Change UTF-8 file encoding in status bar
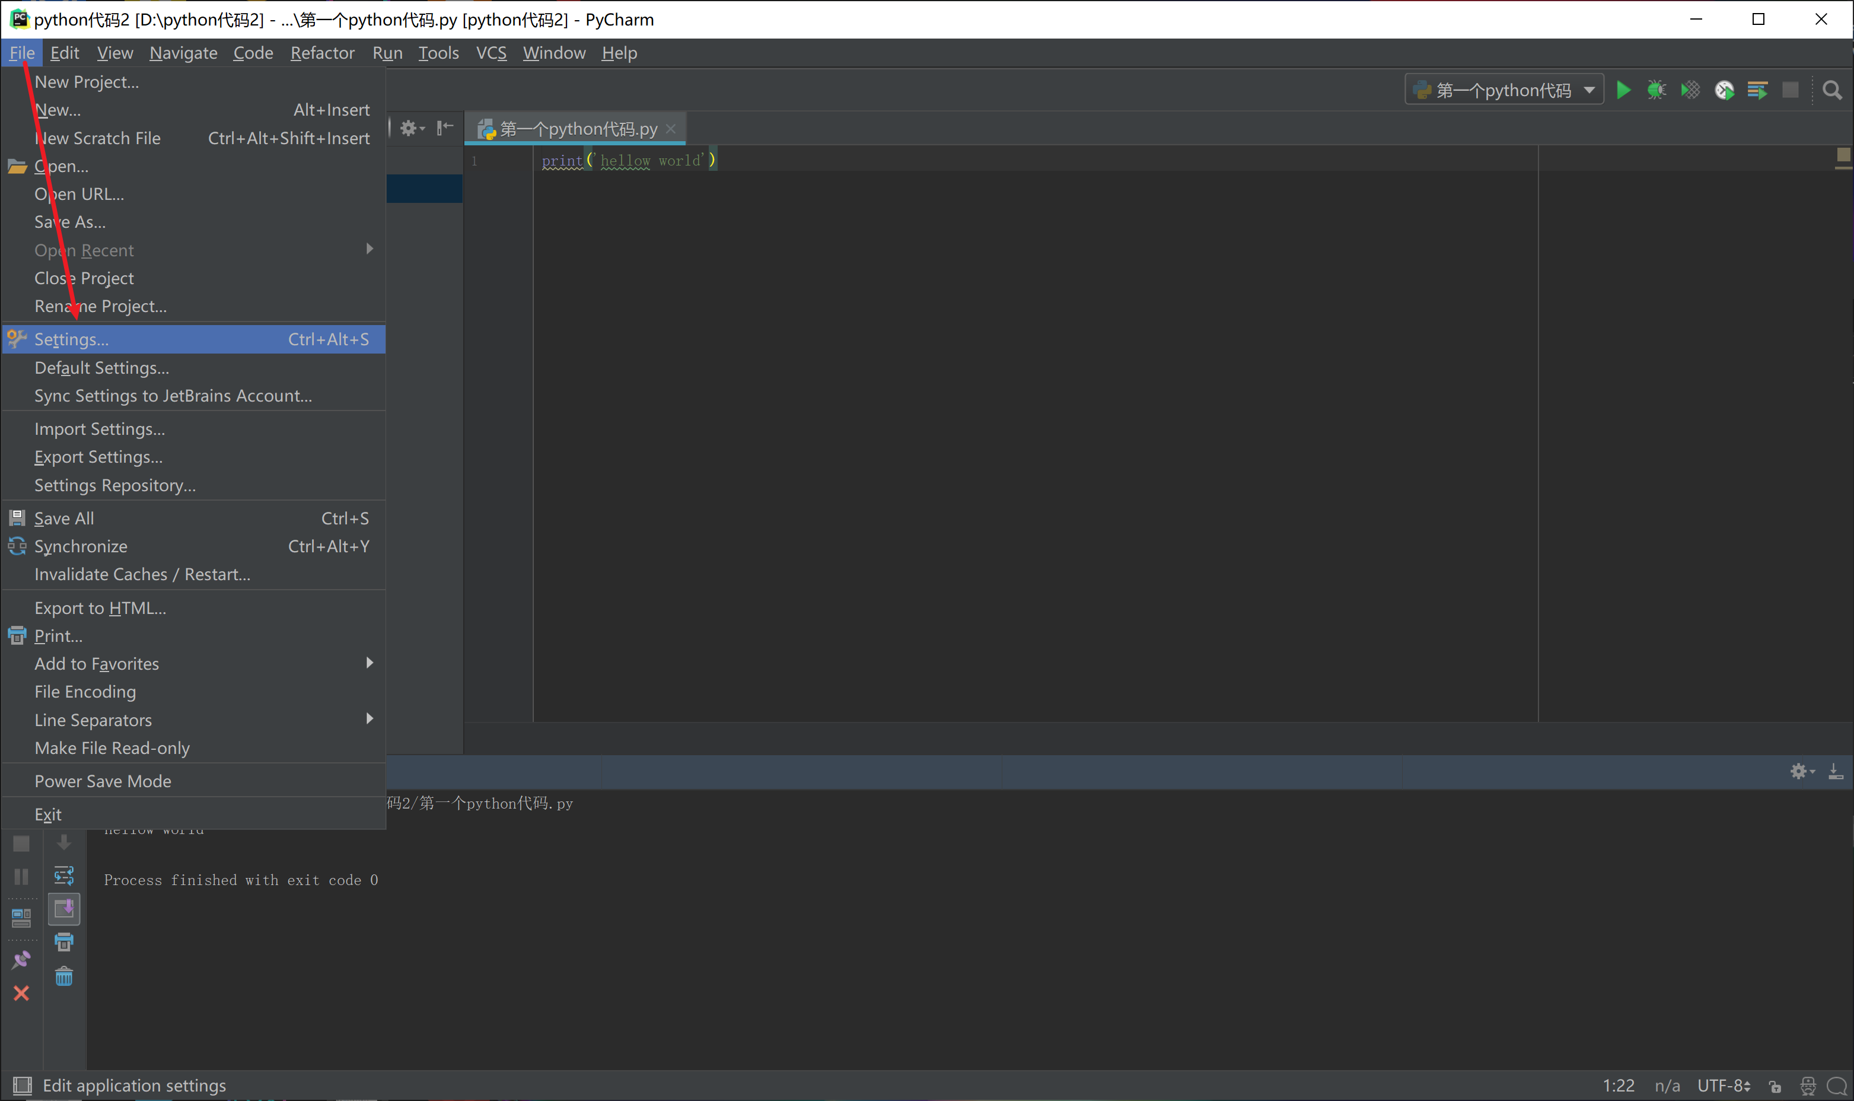Viewport: 1854px width, 1101px height. point(1724,1086)
